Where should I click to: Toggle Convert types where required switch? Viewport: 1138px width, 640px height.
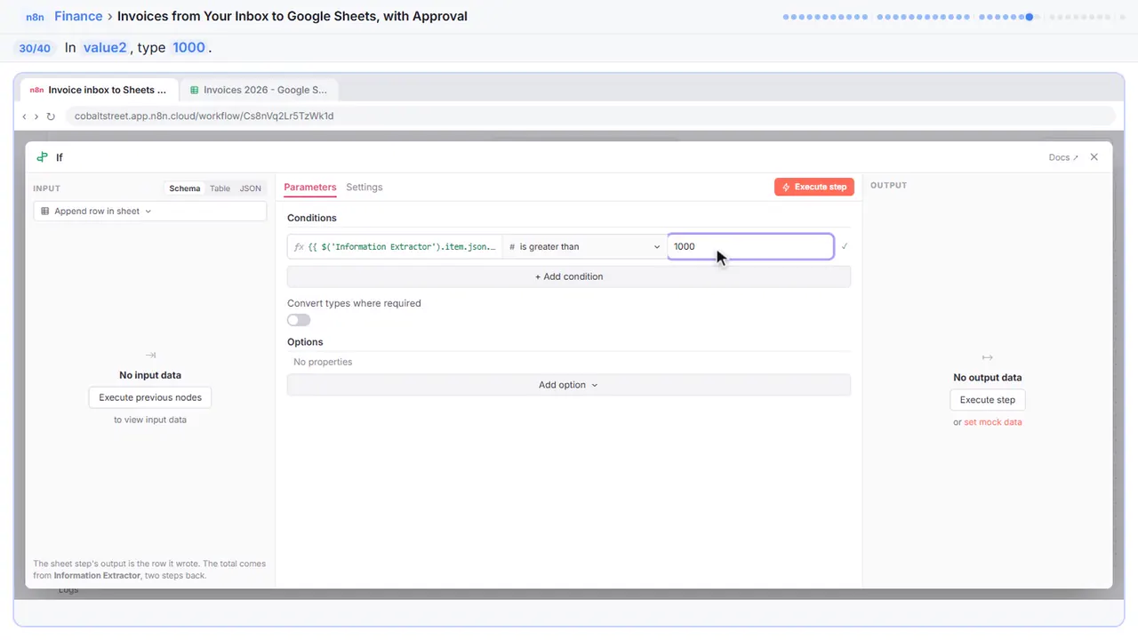click(x=299, y=320)
